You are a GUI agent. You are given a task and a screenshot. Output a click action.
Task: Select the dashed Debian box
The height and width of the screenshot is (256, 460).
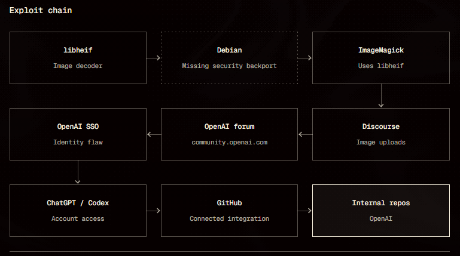(x=230, y=58)
